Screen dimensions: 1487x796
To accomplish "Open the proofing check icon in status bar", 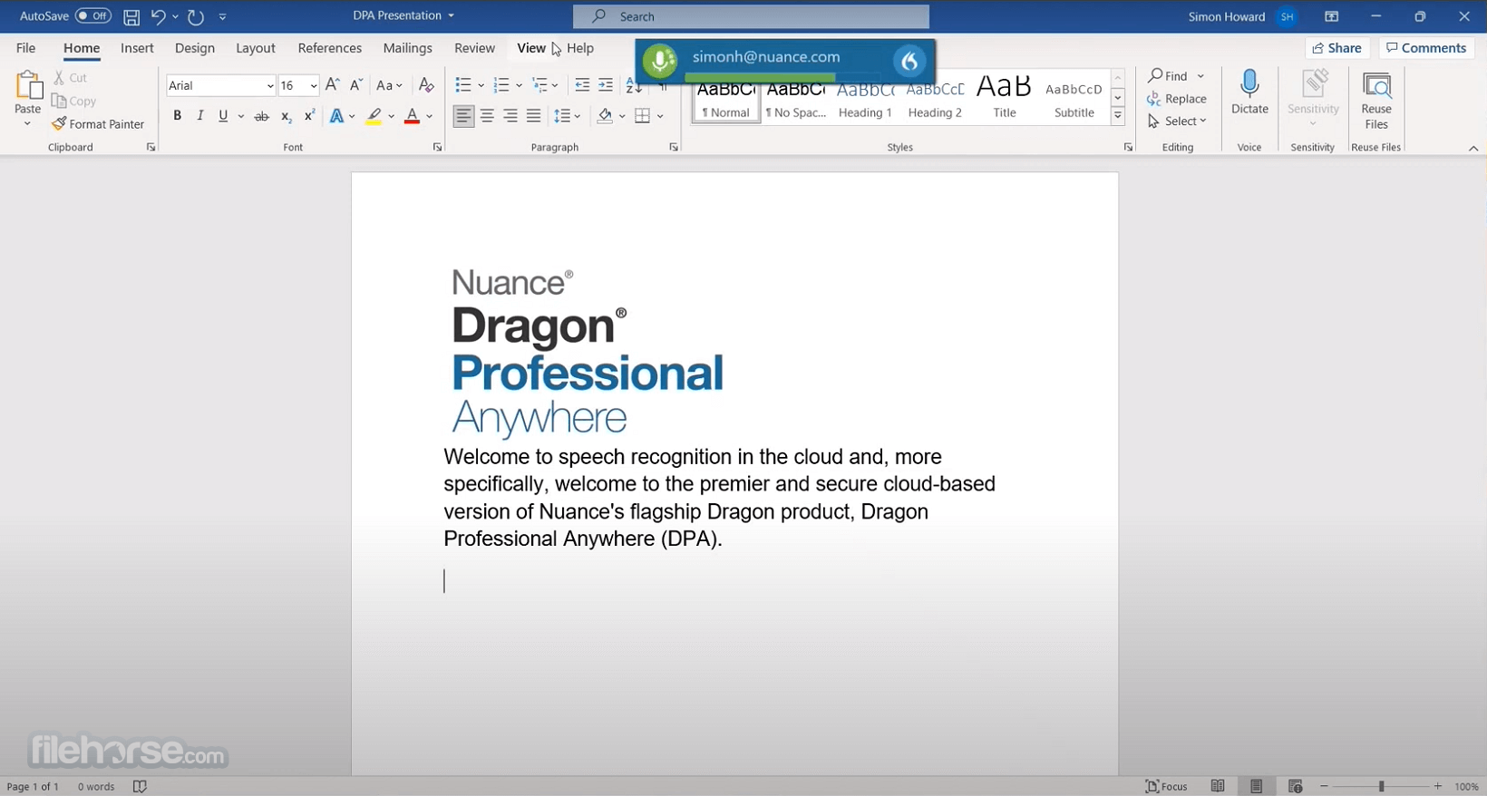I will [140, 786].
